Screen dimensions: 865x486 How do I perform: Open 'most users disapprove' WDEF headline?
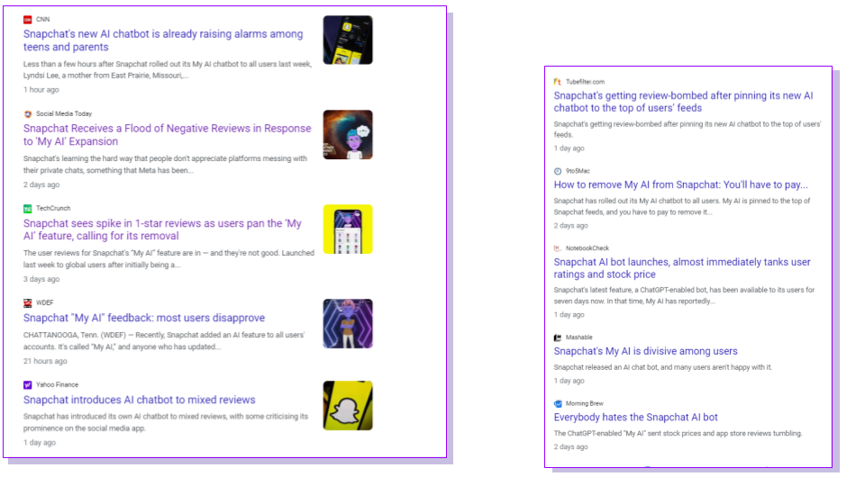144,318
